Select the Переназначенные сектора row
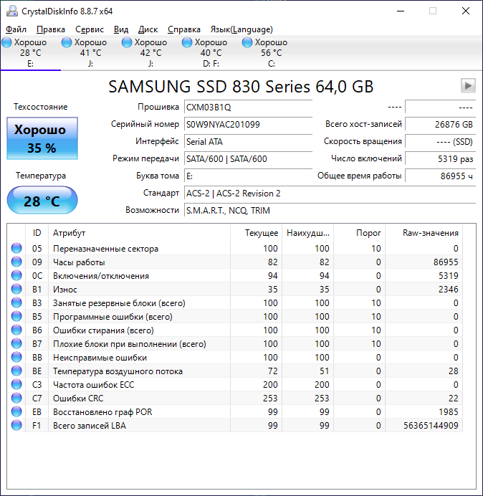 235,248
